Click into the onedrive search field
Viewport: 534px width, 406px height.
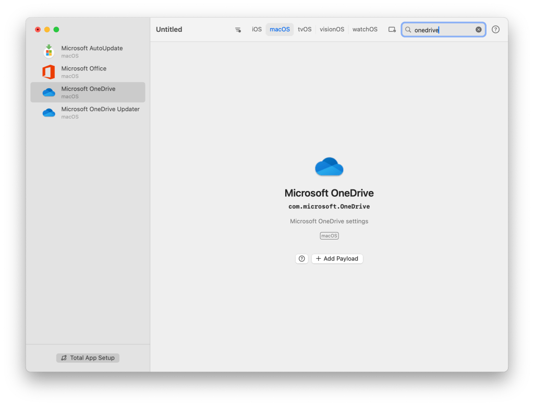[443, 30]
